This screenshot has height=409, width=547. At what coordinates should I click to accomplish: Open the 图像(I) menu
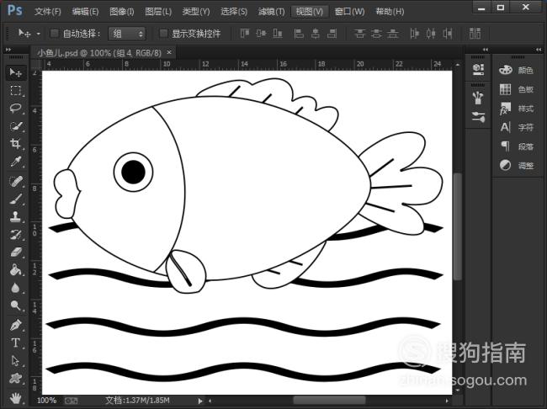(x=122, y=12)
